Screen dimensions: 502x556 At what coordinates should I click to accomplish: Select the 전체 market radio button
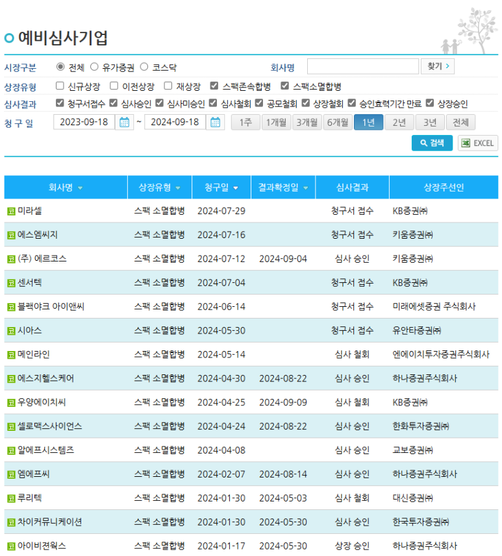point(60,67)
